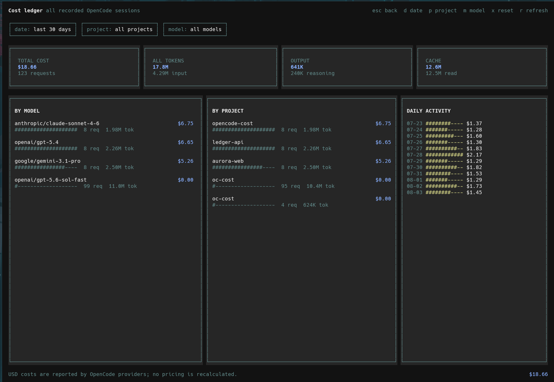The width and height of the screenshot is (554, 382).
Task: Click the 07-25 daily activity row
Action: click(444, 136)
